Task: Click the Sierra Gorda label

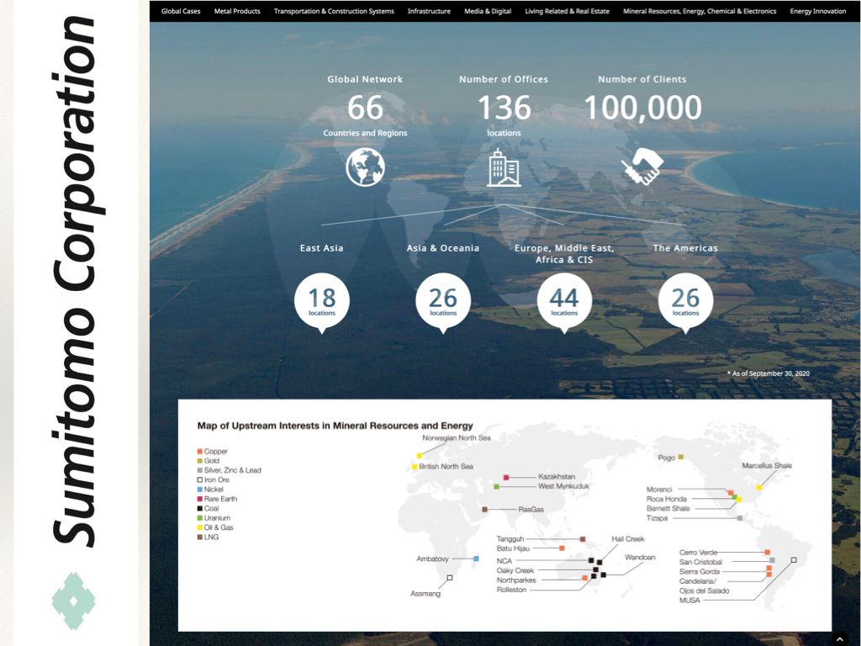Action: coord(699,572)
